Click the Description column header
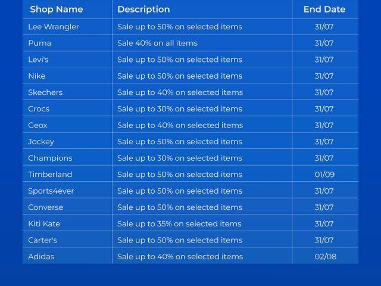This screenshot has width=381, height=286. (143, 10)
